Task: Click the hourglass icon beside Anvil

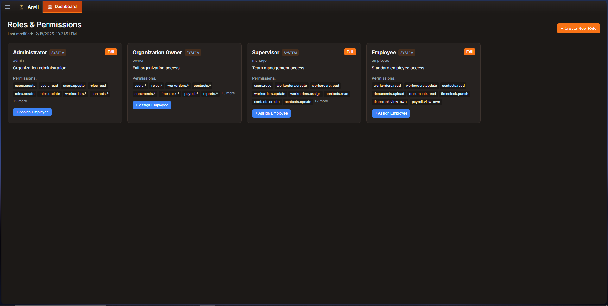Action: [21, 7]
